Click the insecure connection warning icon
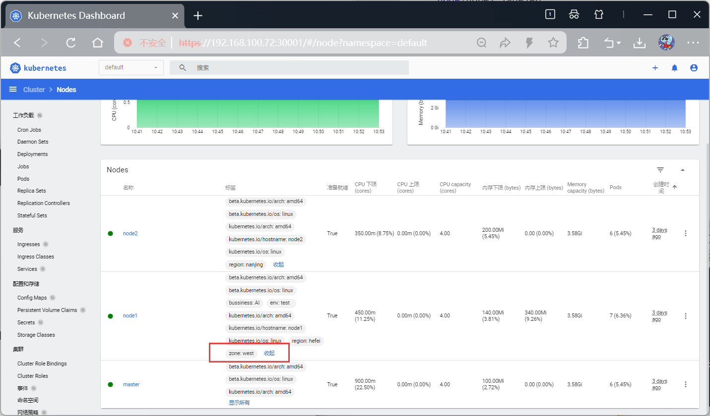 (128, 43)
